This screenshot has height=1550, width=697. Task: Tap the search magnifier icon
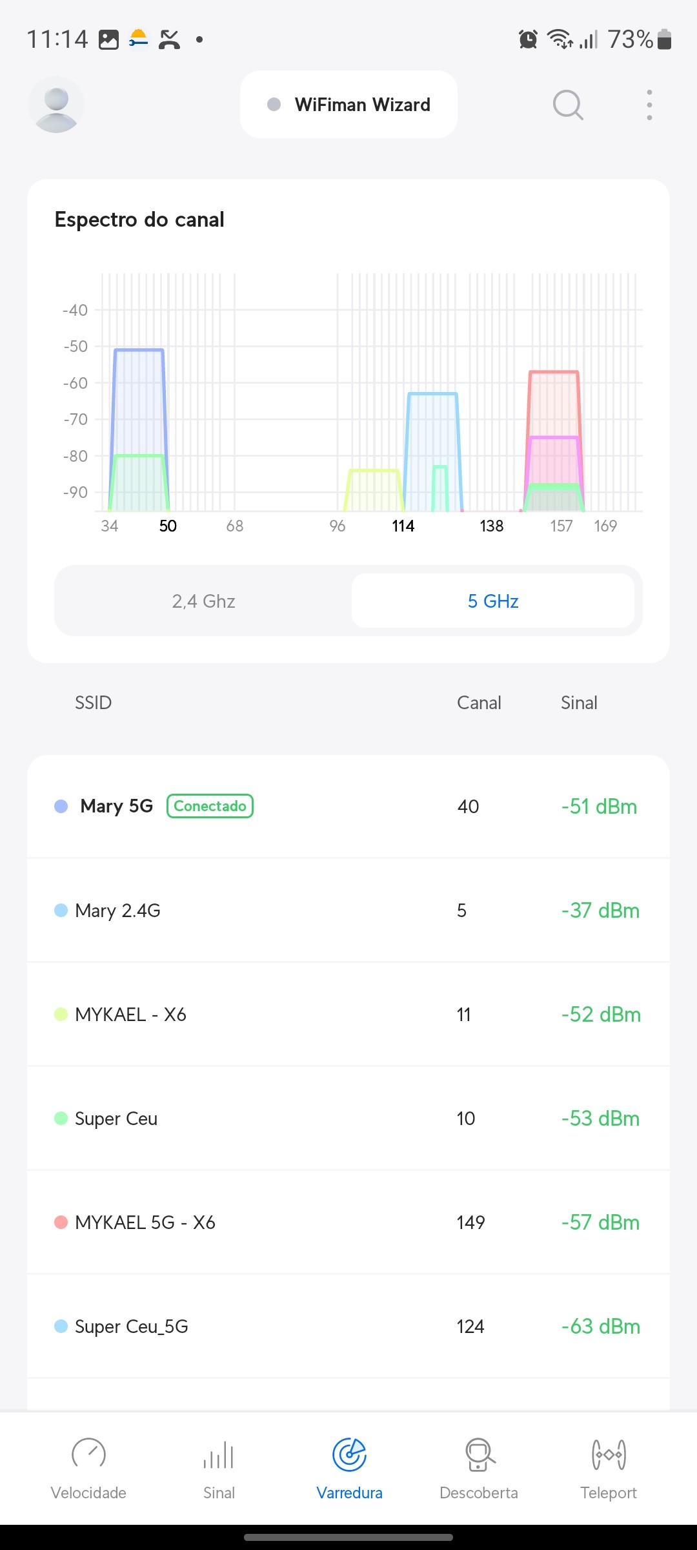tap(568, 105)
